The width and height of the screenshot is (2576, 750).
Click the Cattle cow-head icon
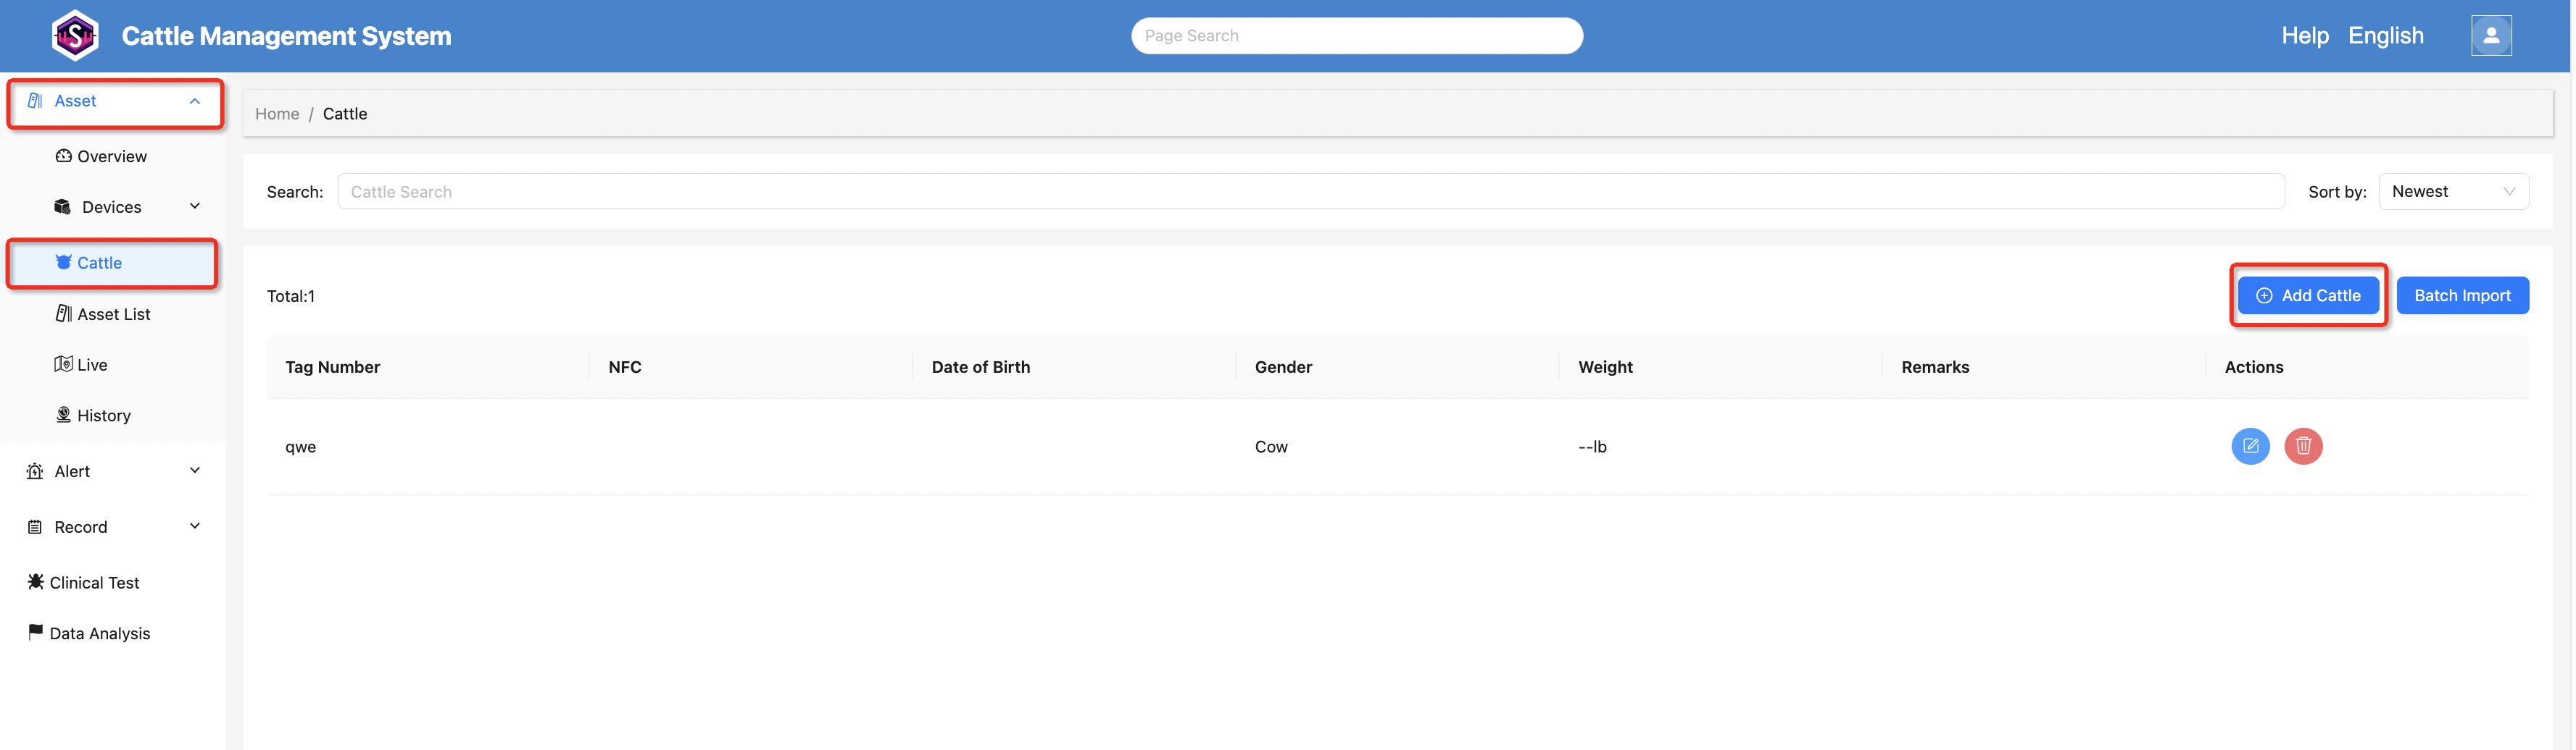pos(64,263)
